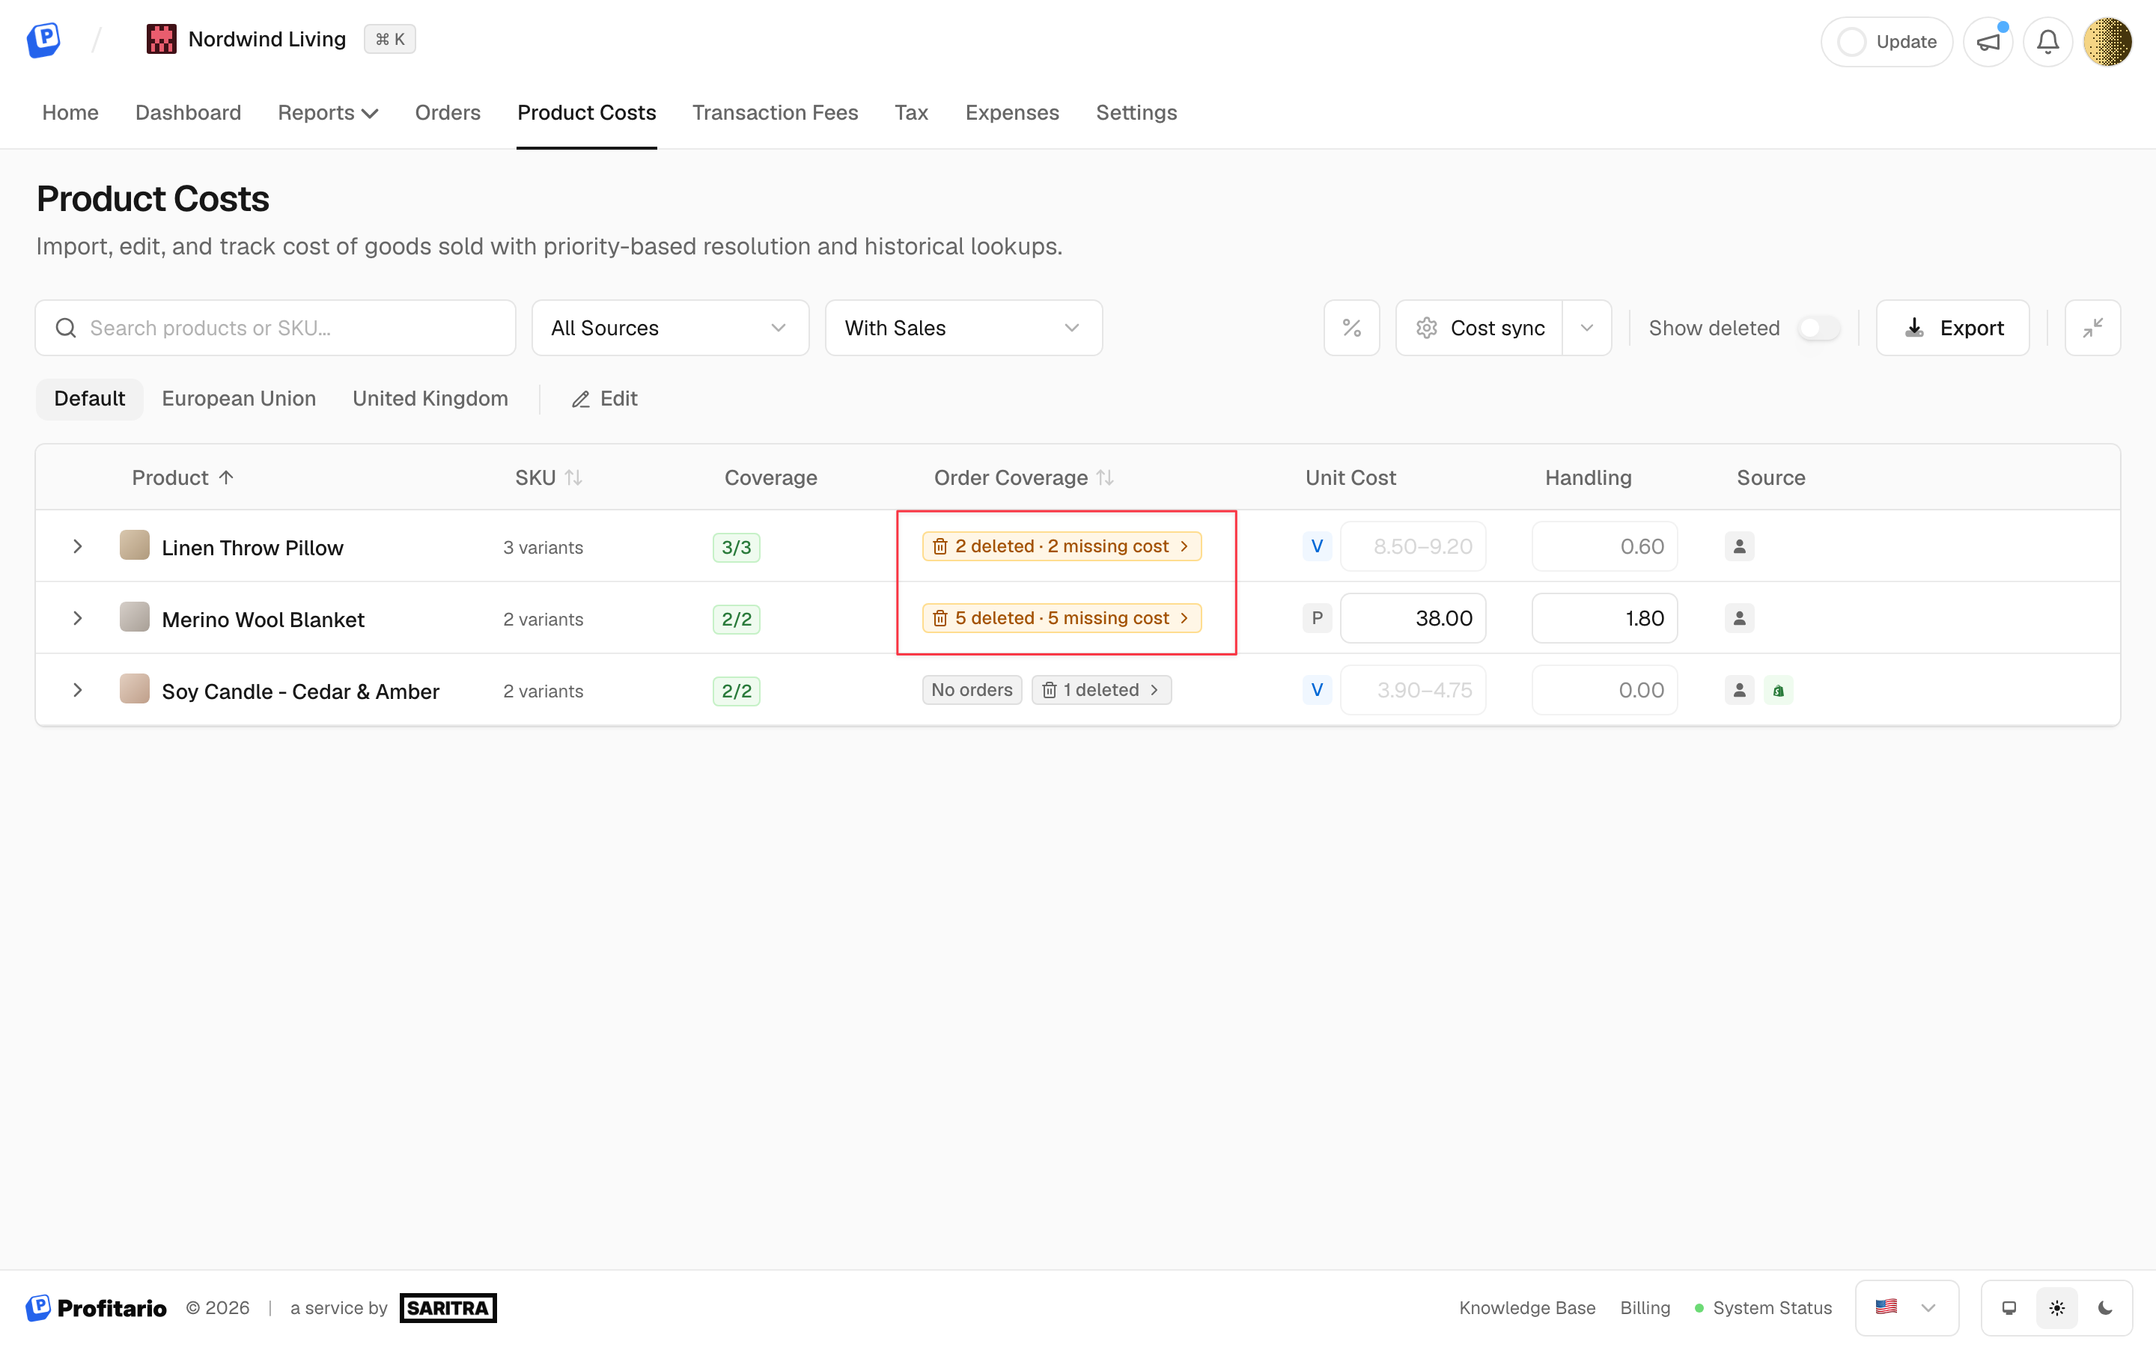Sort by SKU column arrows

573,477
